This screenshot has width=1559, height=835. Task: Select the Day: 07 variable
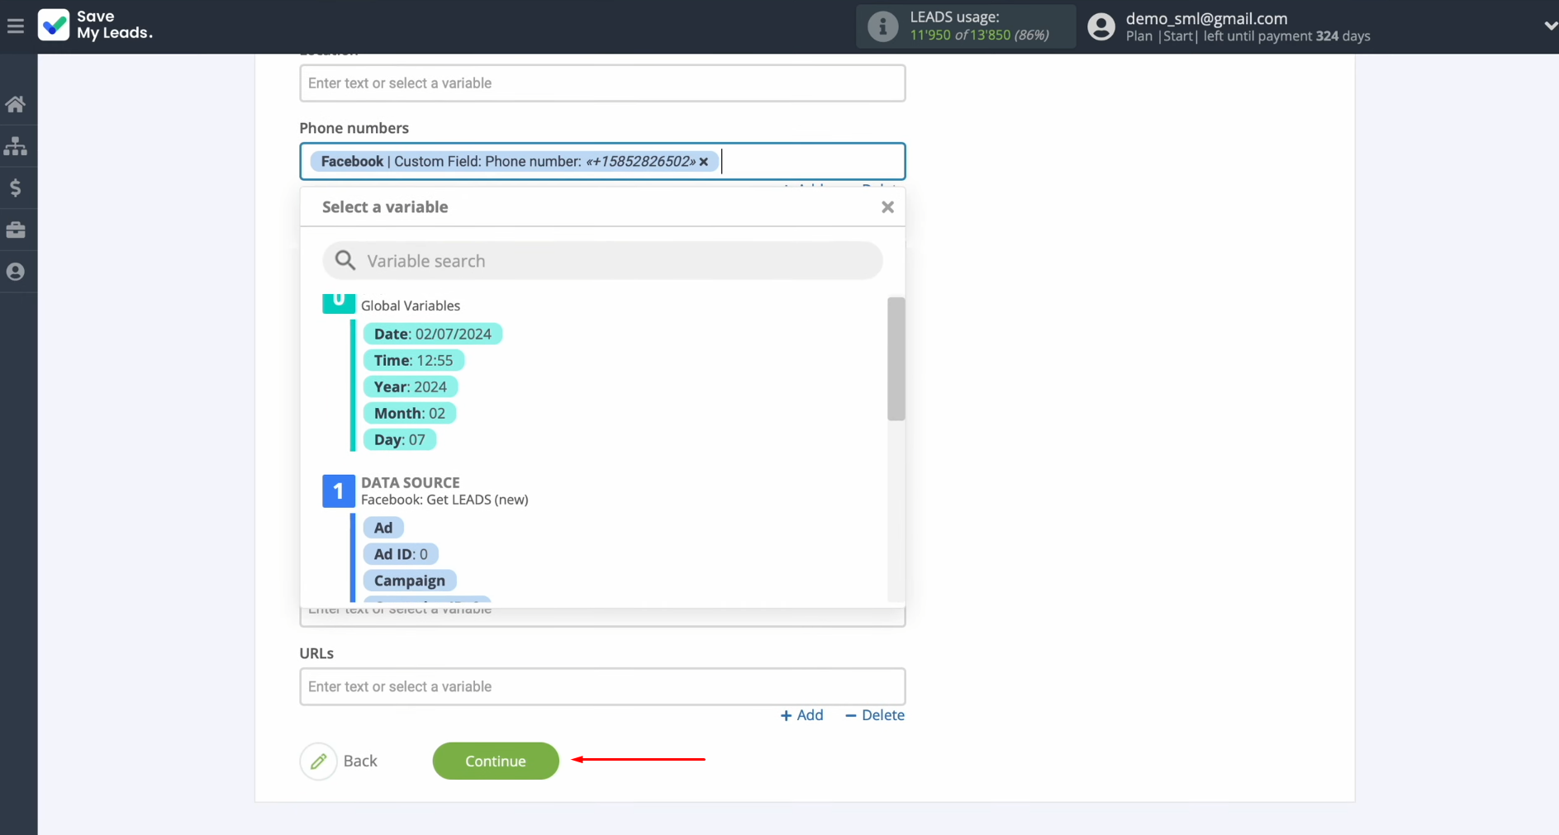click(399, 439)
